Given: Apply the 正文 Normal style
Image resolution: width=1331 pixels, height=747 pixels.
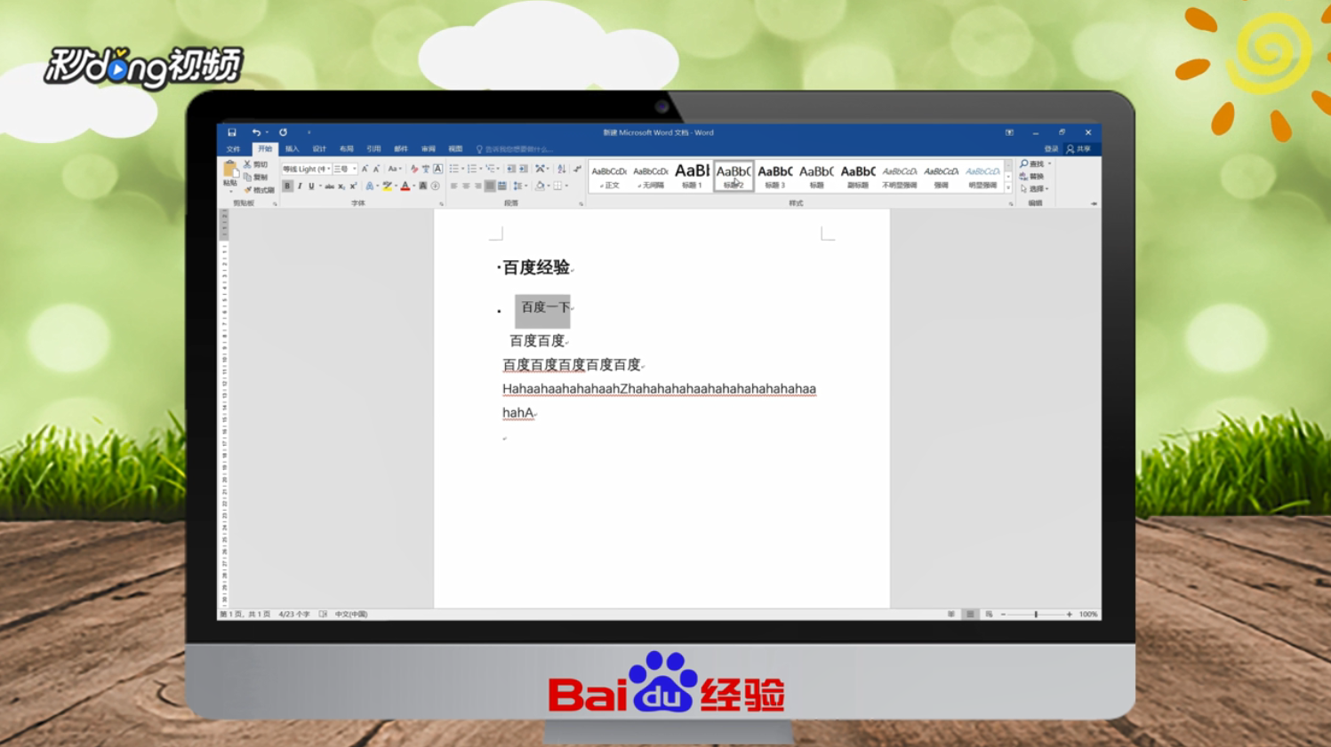Looking at the screenshot, I should (x=609, y=176).
